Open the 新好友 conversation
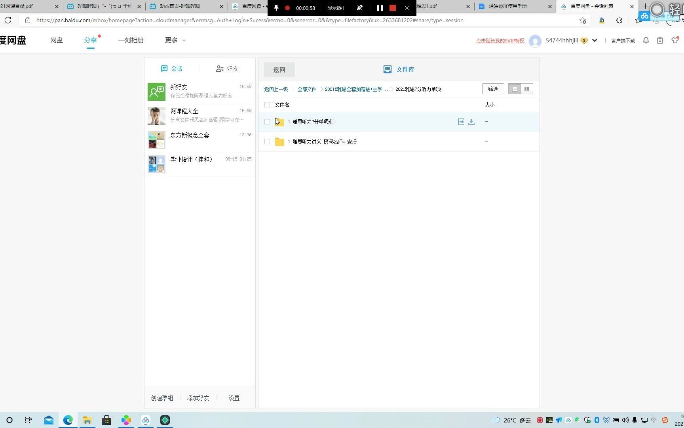The image size is (684, 428). [200, 92]
